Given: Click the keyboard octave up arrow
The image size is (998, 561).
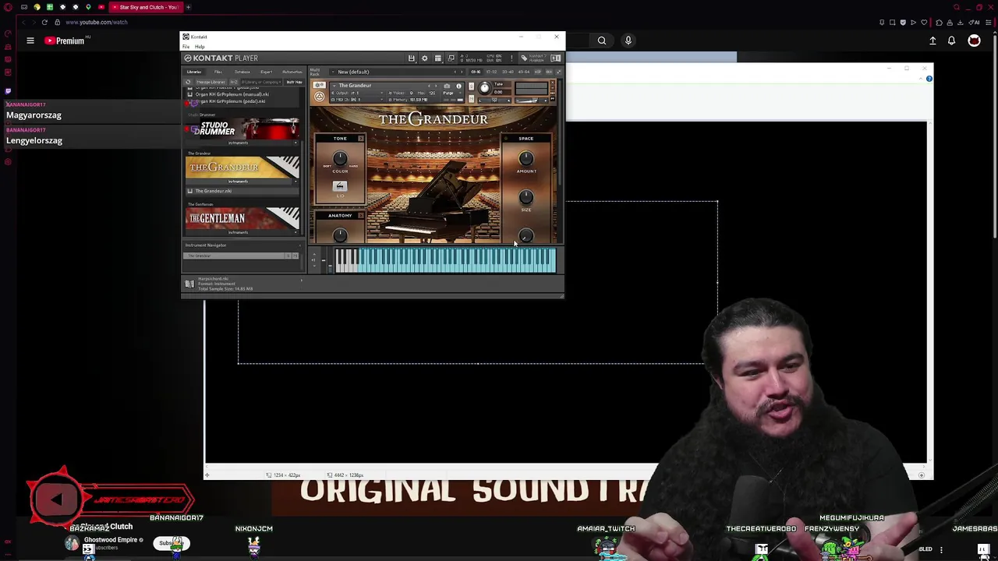Looking at the screenshot, I should (314, 254).
